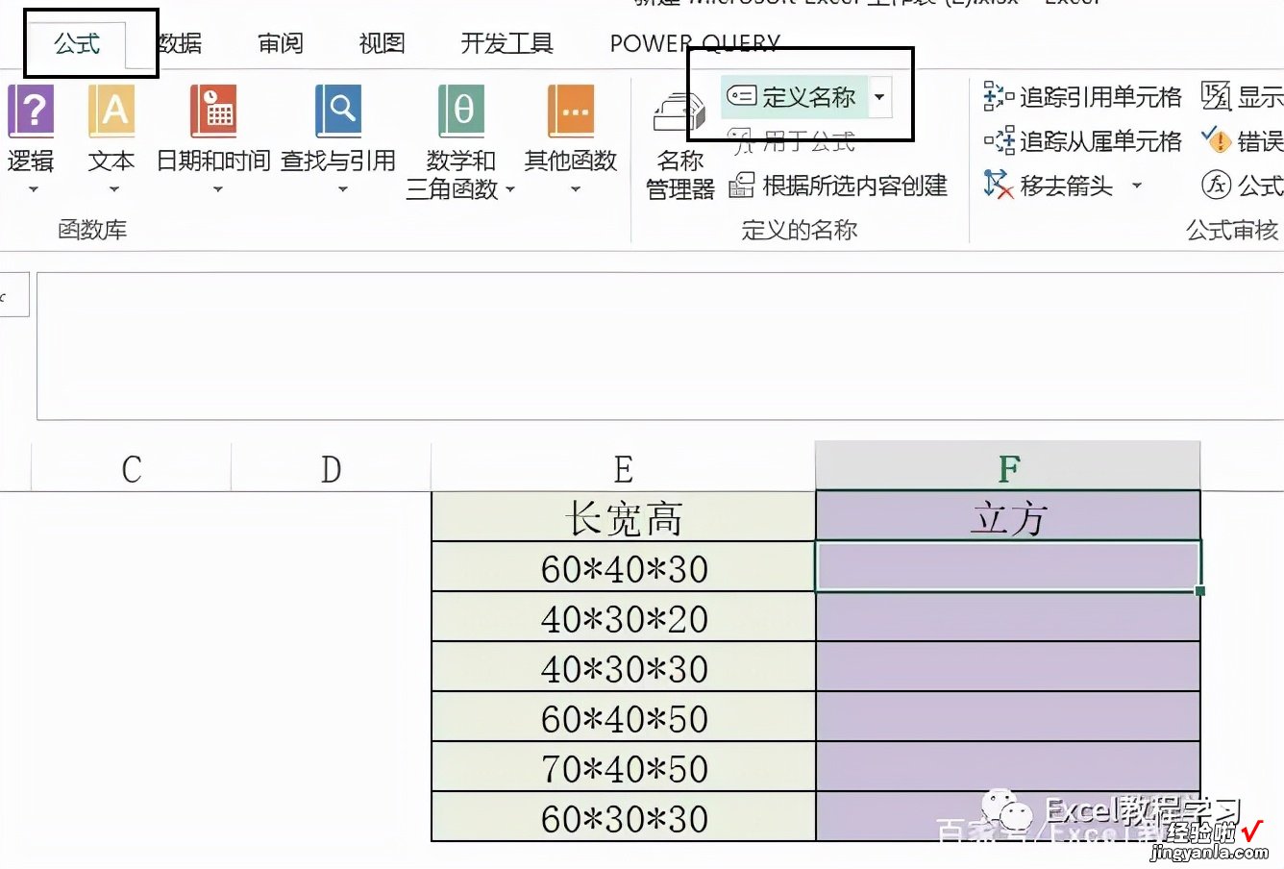Viewport: 1284px width, 869px height.
Task: Click 移去箭头 remove arrows
Action: (x=1049, y=186)
